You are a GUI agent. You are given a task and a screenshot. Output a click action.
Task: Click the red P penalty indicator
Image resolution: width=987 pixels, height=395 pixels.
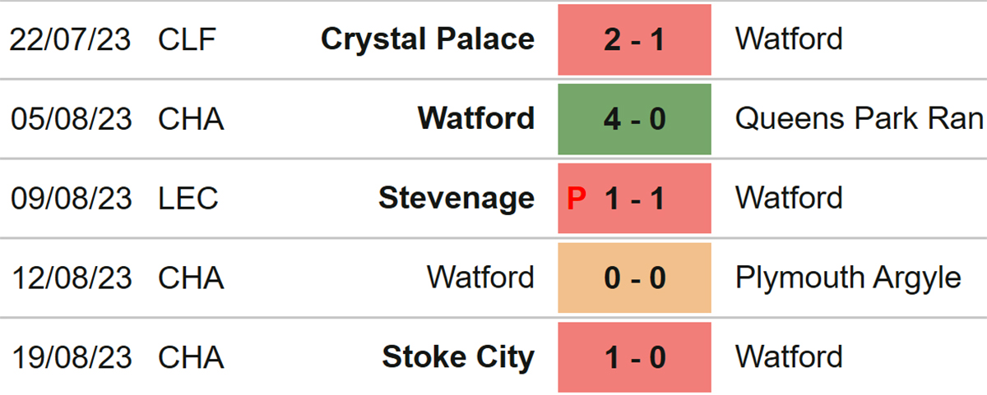[577, 198]
